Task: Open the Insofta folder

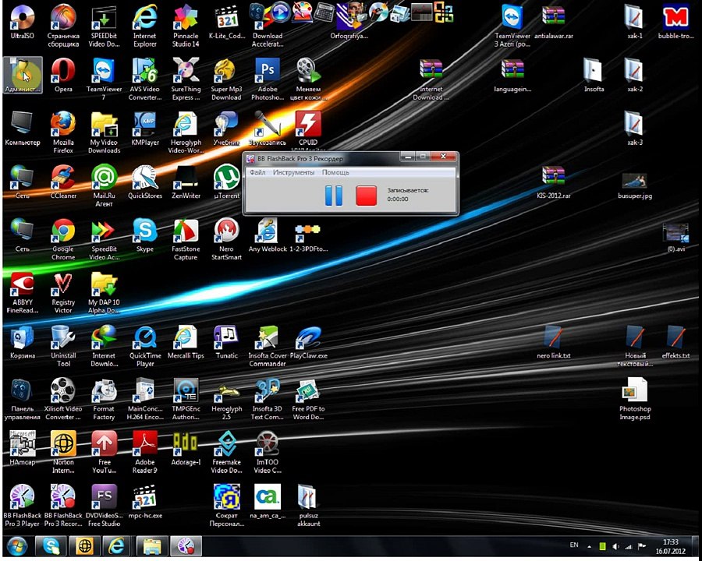Action: tap(594, 75)
